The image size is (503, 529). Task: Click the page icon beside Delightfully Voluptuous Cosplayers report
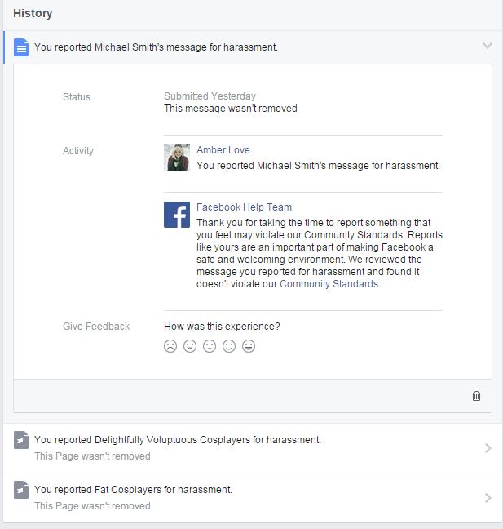[21, 440]
